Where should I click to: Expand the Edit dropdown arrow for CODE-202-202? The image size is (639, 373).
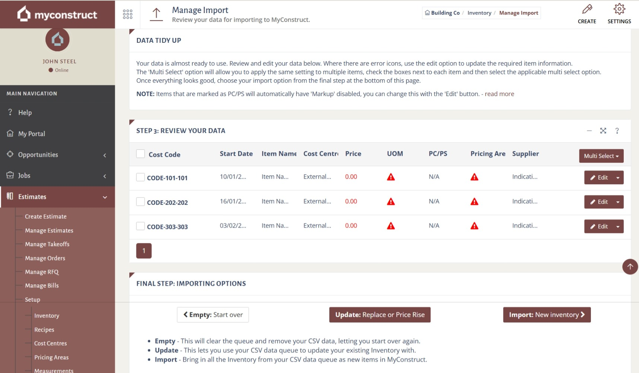(618, 202)
